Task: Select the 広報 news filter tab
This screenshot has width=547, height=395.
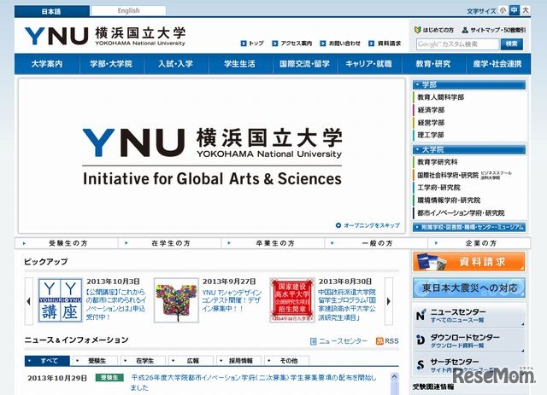Action: [191, 361]
